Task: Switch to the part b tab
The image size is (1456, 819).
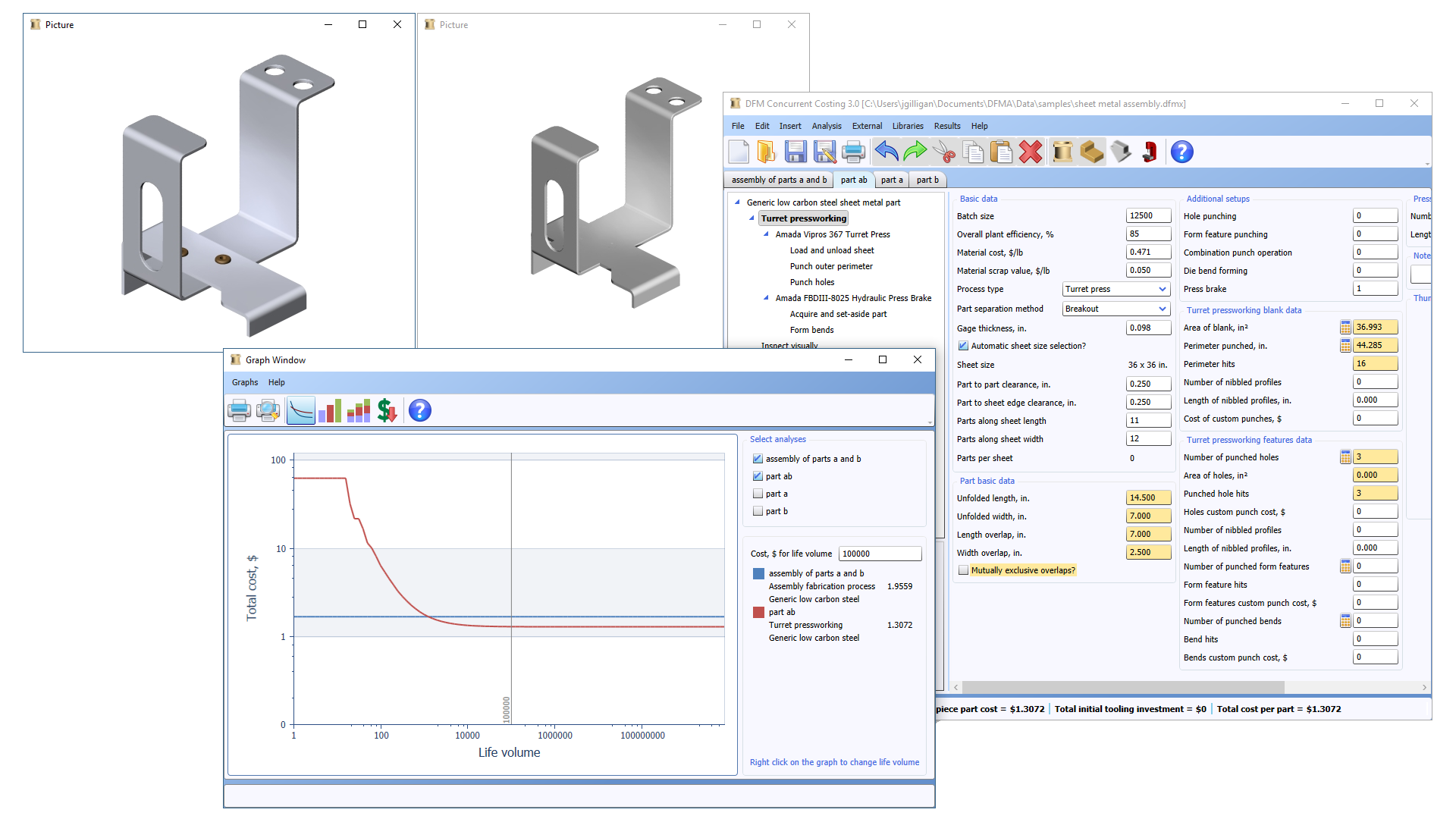Action: pyautogui.click(x=927, y=180)
